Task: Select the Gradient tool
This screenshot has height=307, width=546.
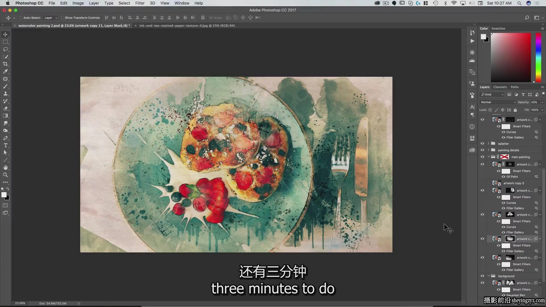Action: 5,116
